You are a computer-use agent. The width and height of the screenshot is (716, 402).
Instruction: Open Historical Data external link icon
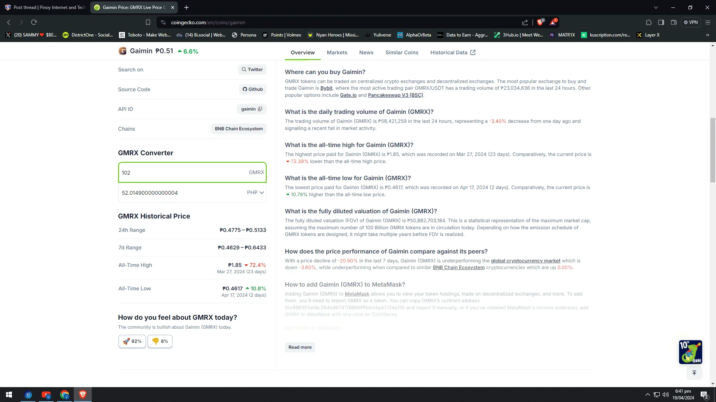473,52
